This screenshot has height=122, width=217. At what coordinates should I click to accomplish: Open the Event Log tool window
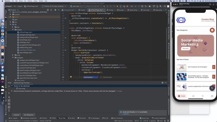point(144,118)
